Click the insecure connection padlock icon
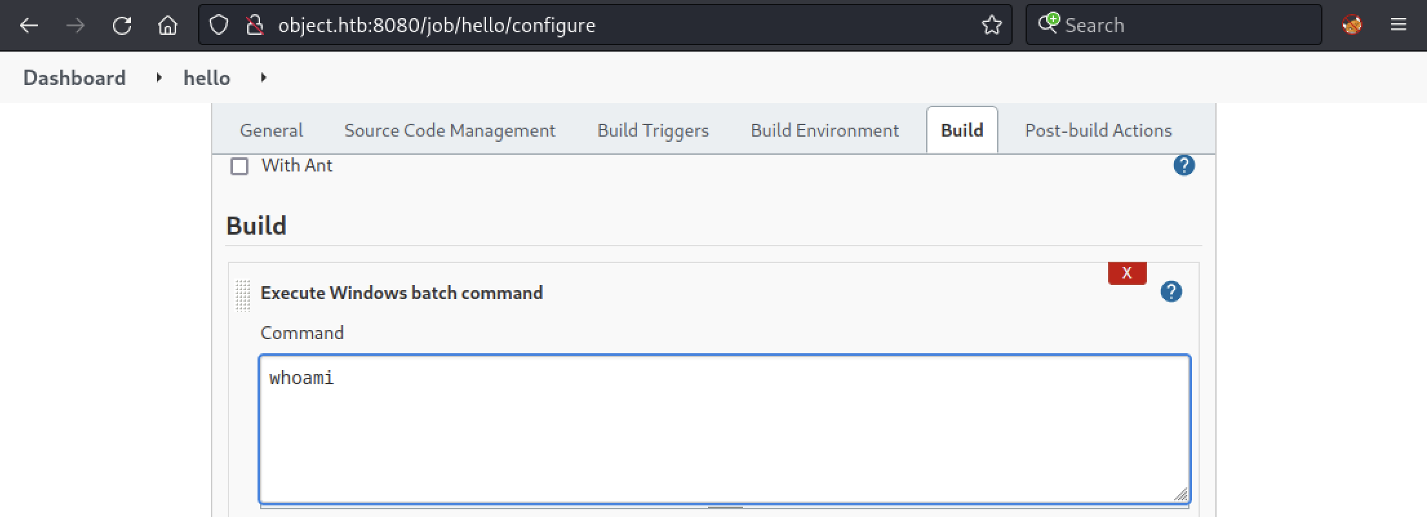Image resolution: width=1427 pixels, height=517 pixels. tap(255, 26)
